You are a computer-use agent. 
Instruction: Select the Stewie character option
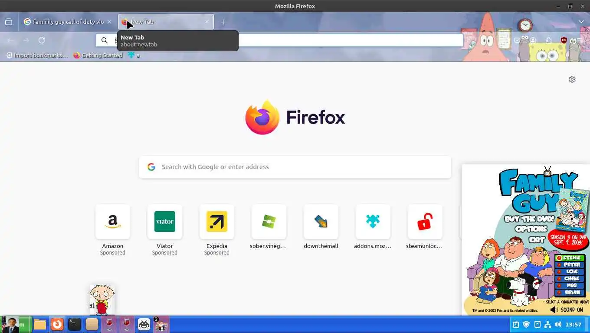(x=570, y=258)
